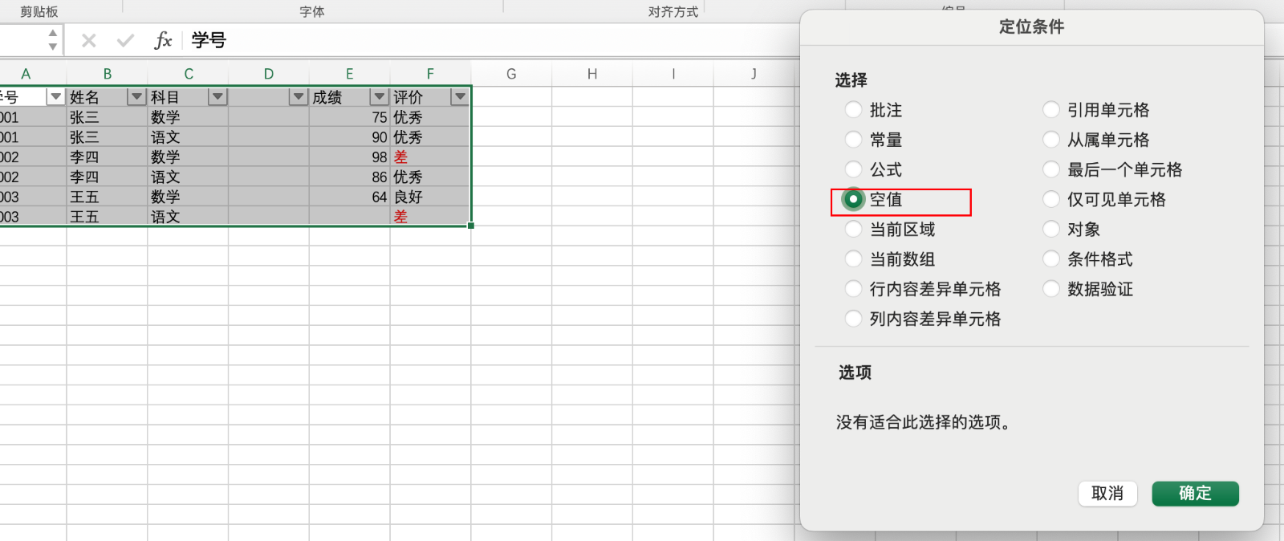The width and height of the screenshot is (1284, 541).
Task: Choose the 公式 radio option
Action: click(x=854, y=169)
